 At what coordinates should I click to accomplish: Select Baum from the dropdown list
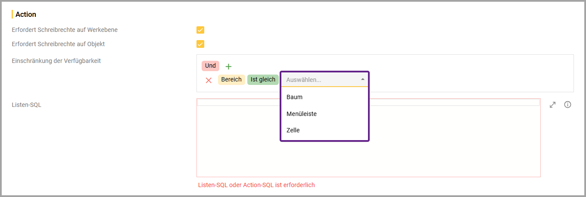pos(295,97)
